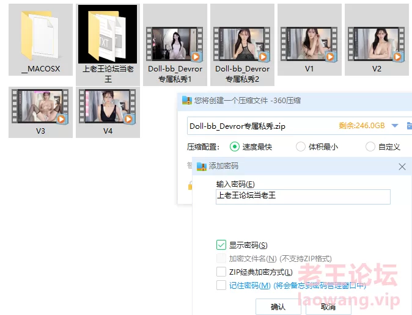Click the _MACOSX folder name label
Screen dimensions: 412x315
pyautogui.click(x=41, y=69)
